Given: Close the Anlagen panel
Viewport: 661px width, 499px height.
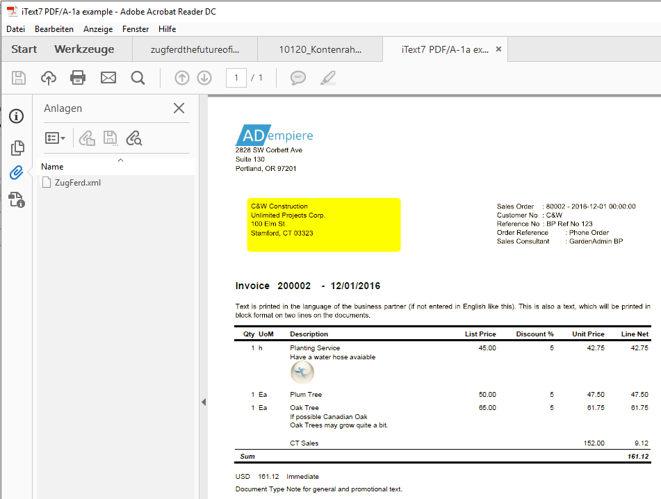Looking at the screenshot, I should pyautogui.click(x=179, y=108).
